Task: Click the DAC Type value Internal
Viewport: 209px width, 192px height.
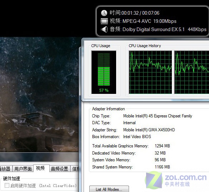Action: pyautogui.click(x=129, y=123)
